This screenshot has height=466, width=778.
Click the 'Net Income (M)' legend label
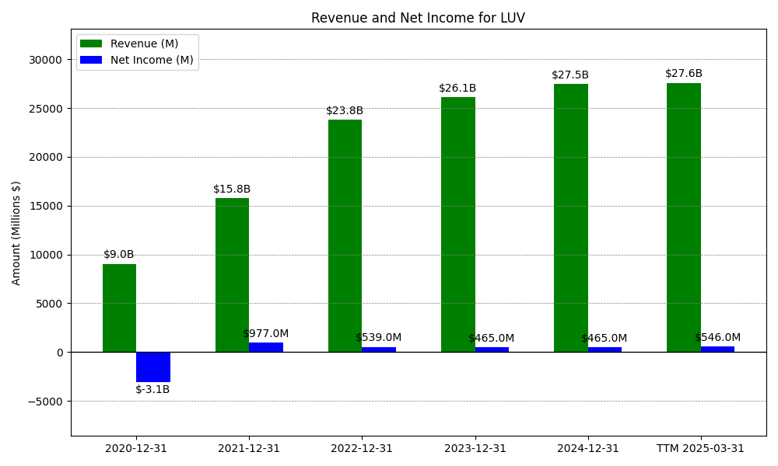tap(152, 60)
